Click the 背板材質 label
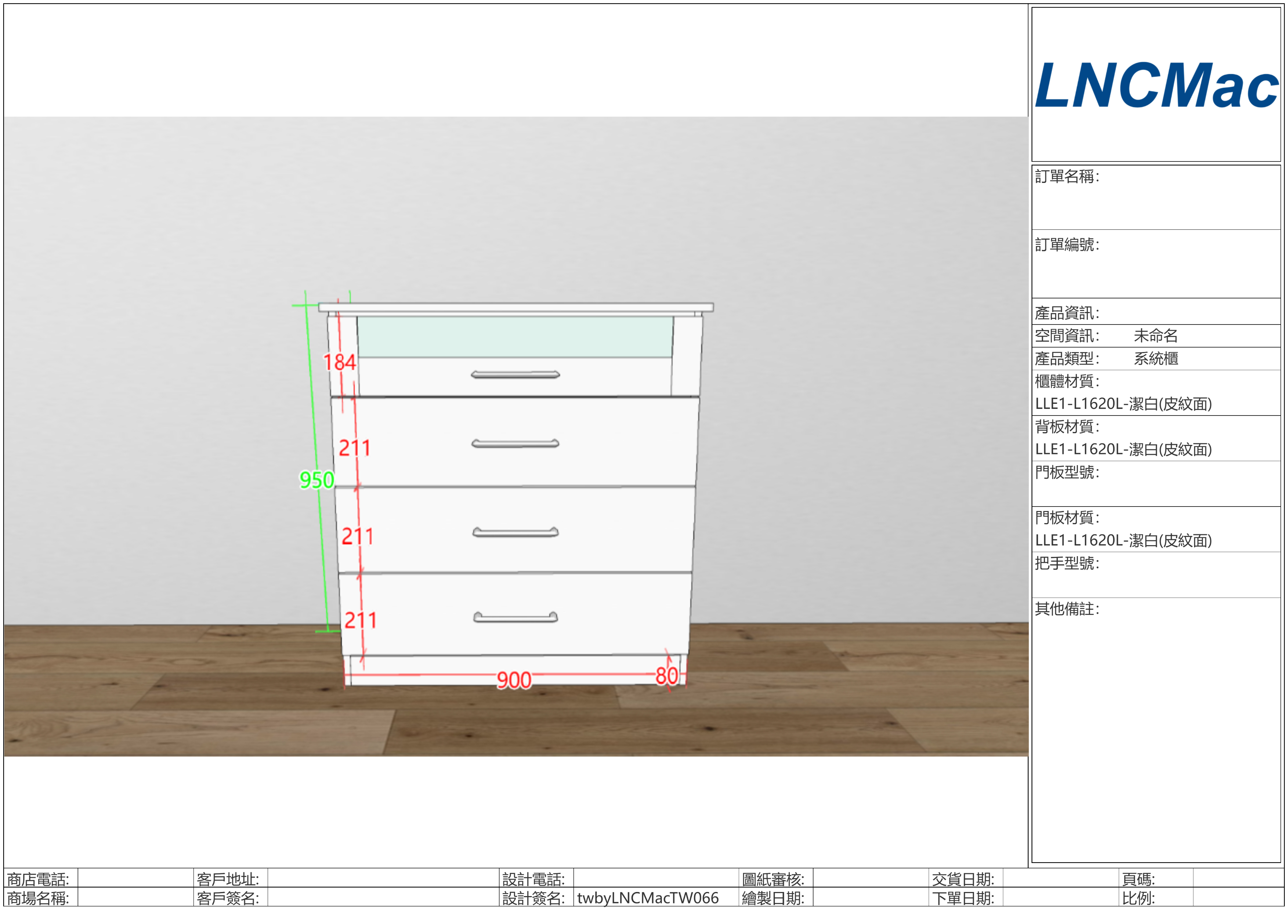1288x910 pixels. click(1067, 427)
